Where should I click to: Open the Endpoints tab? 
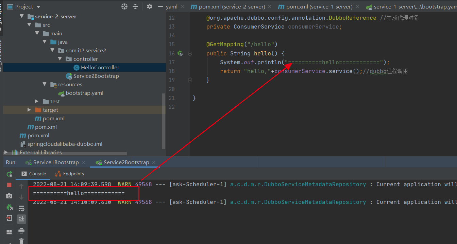[x=70, y=174]
